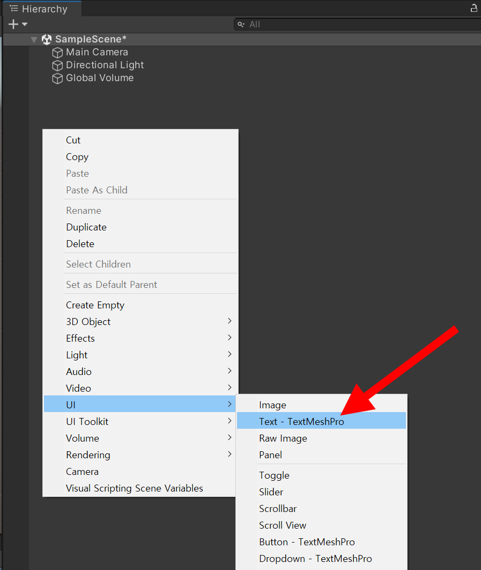Screen dimensions: 481x570
Task: Expand the Video submenu arrow
Action: (230, 387)
